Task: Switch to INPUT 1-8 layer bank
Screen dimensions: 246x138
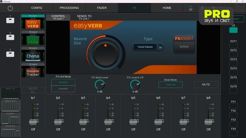Action: tap(10, 94)
